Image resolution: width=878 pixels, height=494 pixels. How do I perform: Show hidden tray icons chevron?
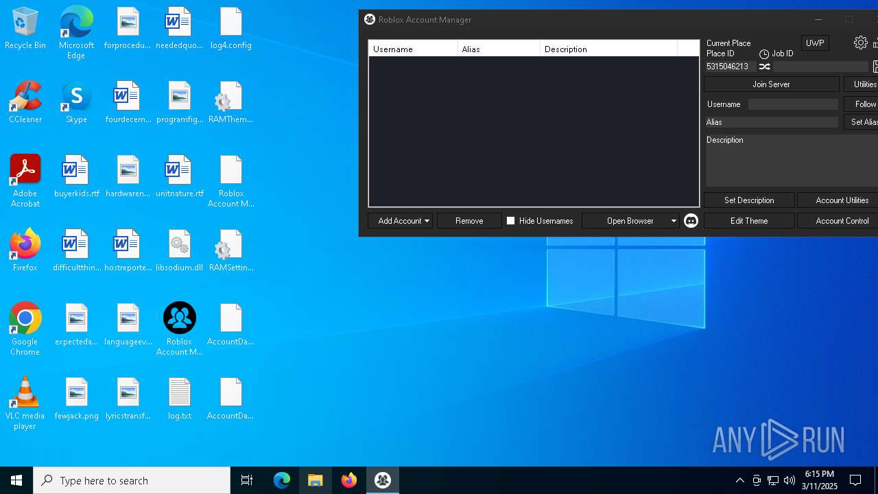pos(739,480)
